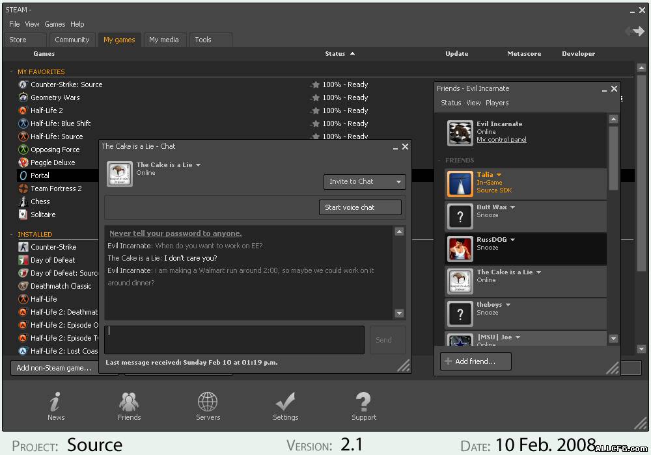Click the chat message input field
The width and height of the screenshot is (651, 455).
(234, 340)
